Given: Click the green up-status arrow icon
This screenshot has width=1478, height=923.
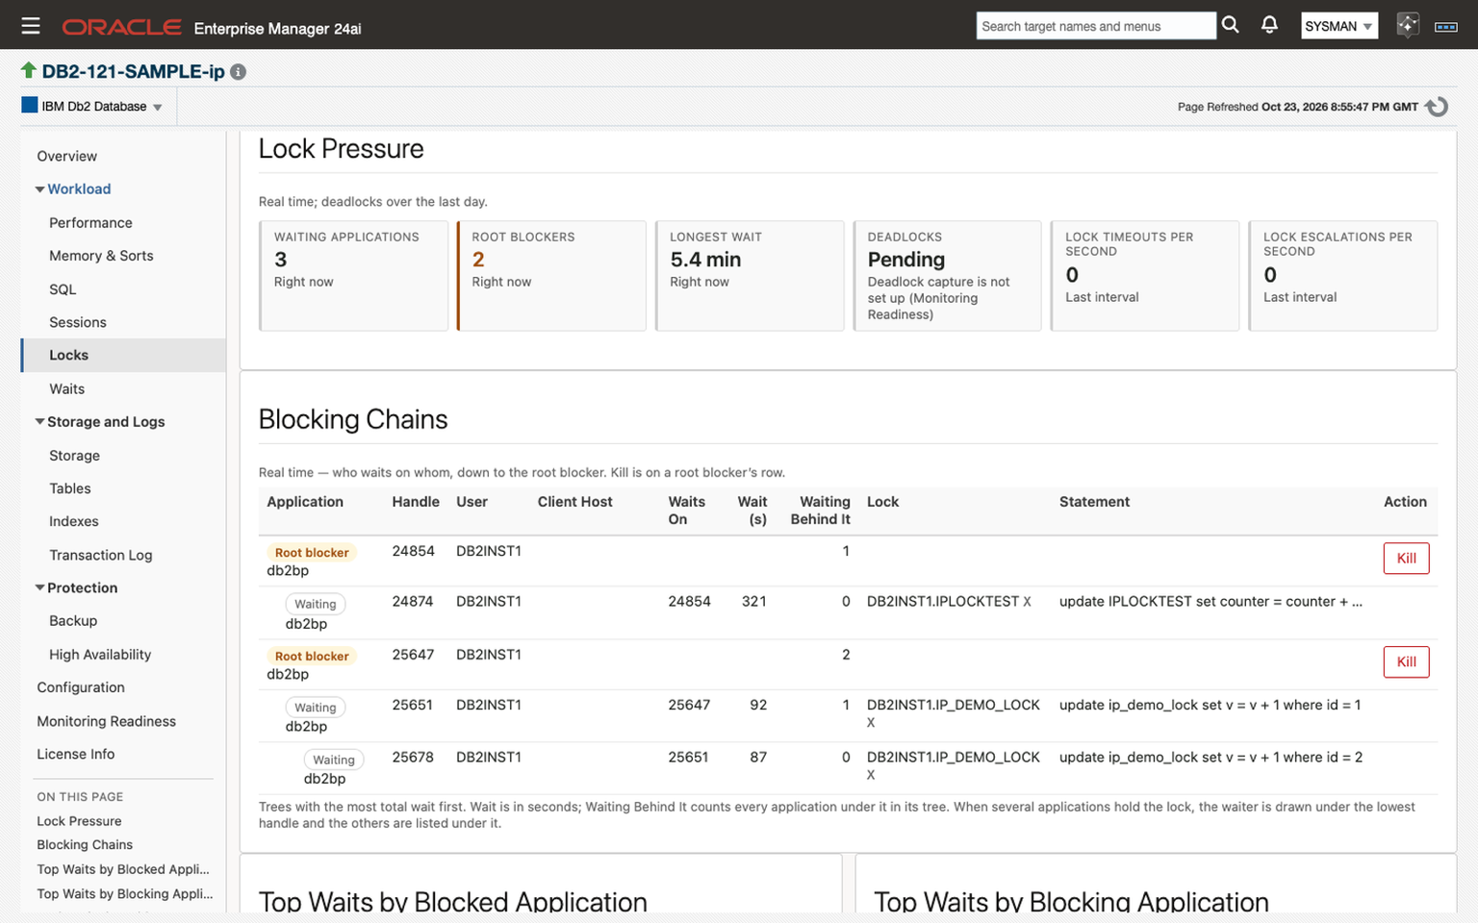Looking at the screenshot, I should [29, 70].
